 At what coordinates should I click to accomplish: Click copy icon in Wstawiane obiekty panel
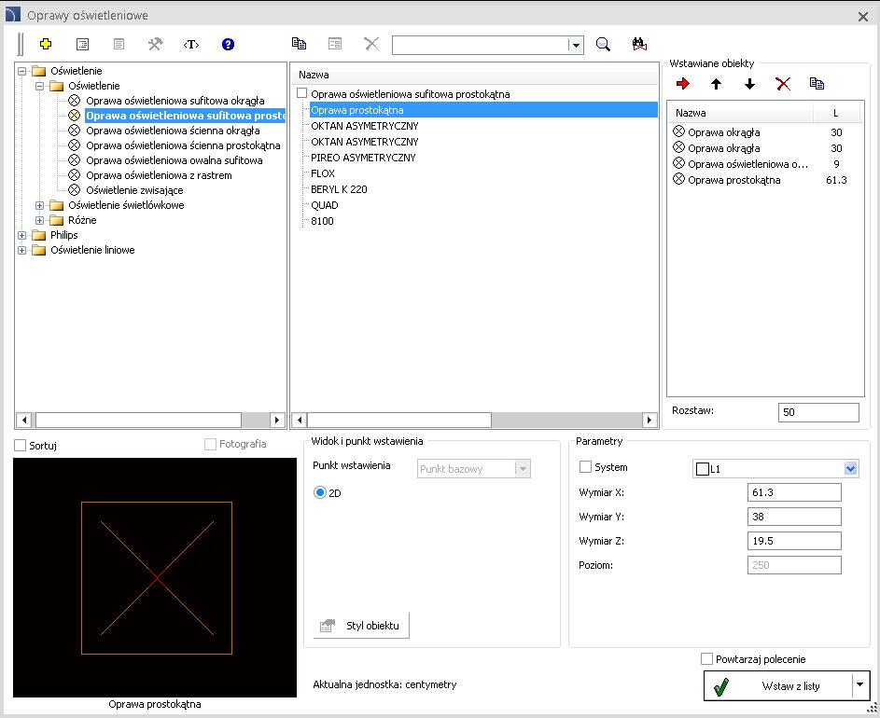pyautogui.click(x=817, y=84)
